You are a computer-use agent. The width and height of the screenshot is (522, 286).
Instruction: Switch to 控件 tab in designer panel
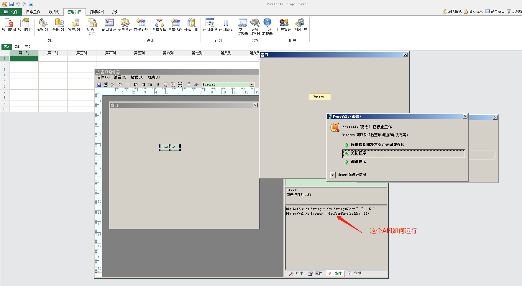pos(296,274)
